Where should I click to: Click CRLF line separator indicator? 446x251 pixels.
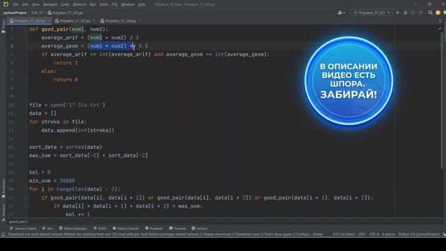click(x=362, y=234)
